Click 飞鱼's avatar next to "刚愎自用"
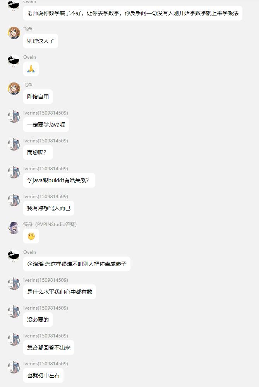Screen dimensions: 259x387 14,89
